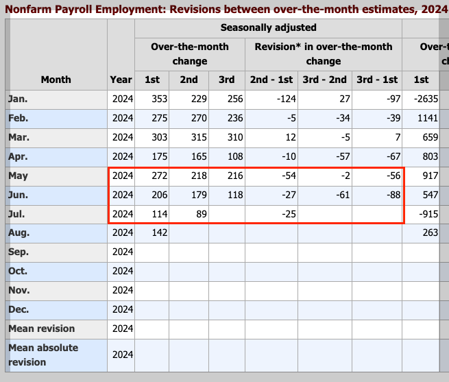Image resolution: width=449 pixels, height=382 pixels.
Task: Click the -2635 value in January row
Action: point(426,99)
